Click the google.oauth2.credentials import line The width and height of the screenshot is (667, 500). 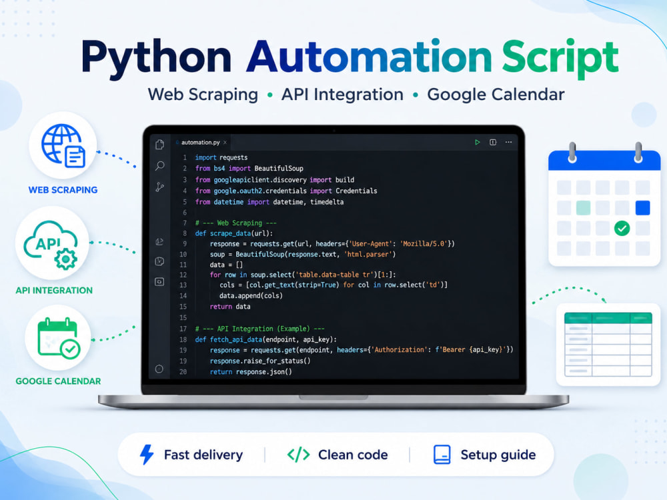point(286,191)
